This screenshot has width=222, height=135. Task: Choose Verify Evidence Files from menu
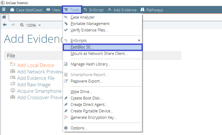(89, 30)
